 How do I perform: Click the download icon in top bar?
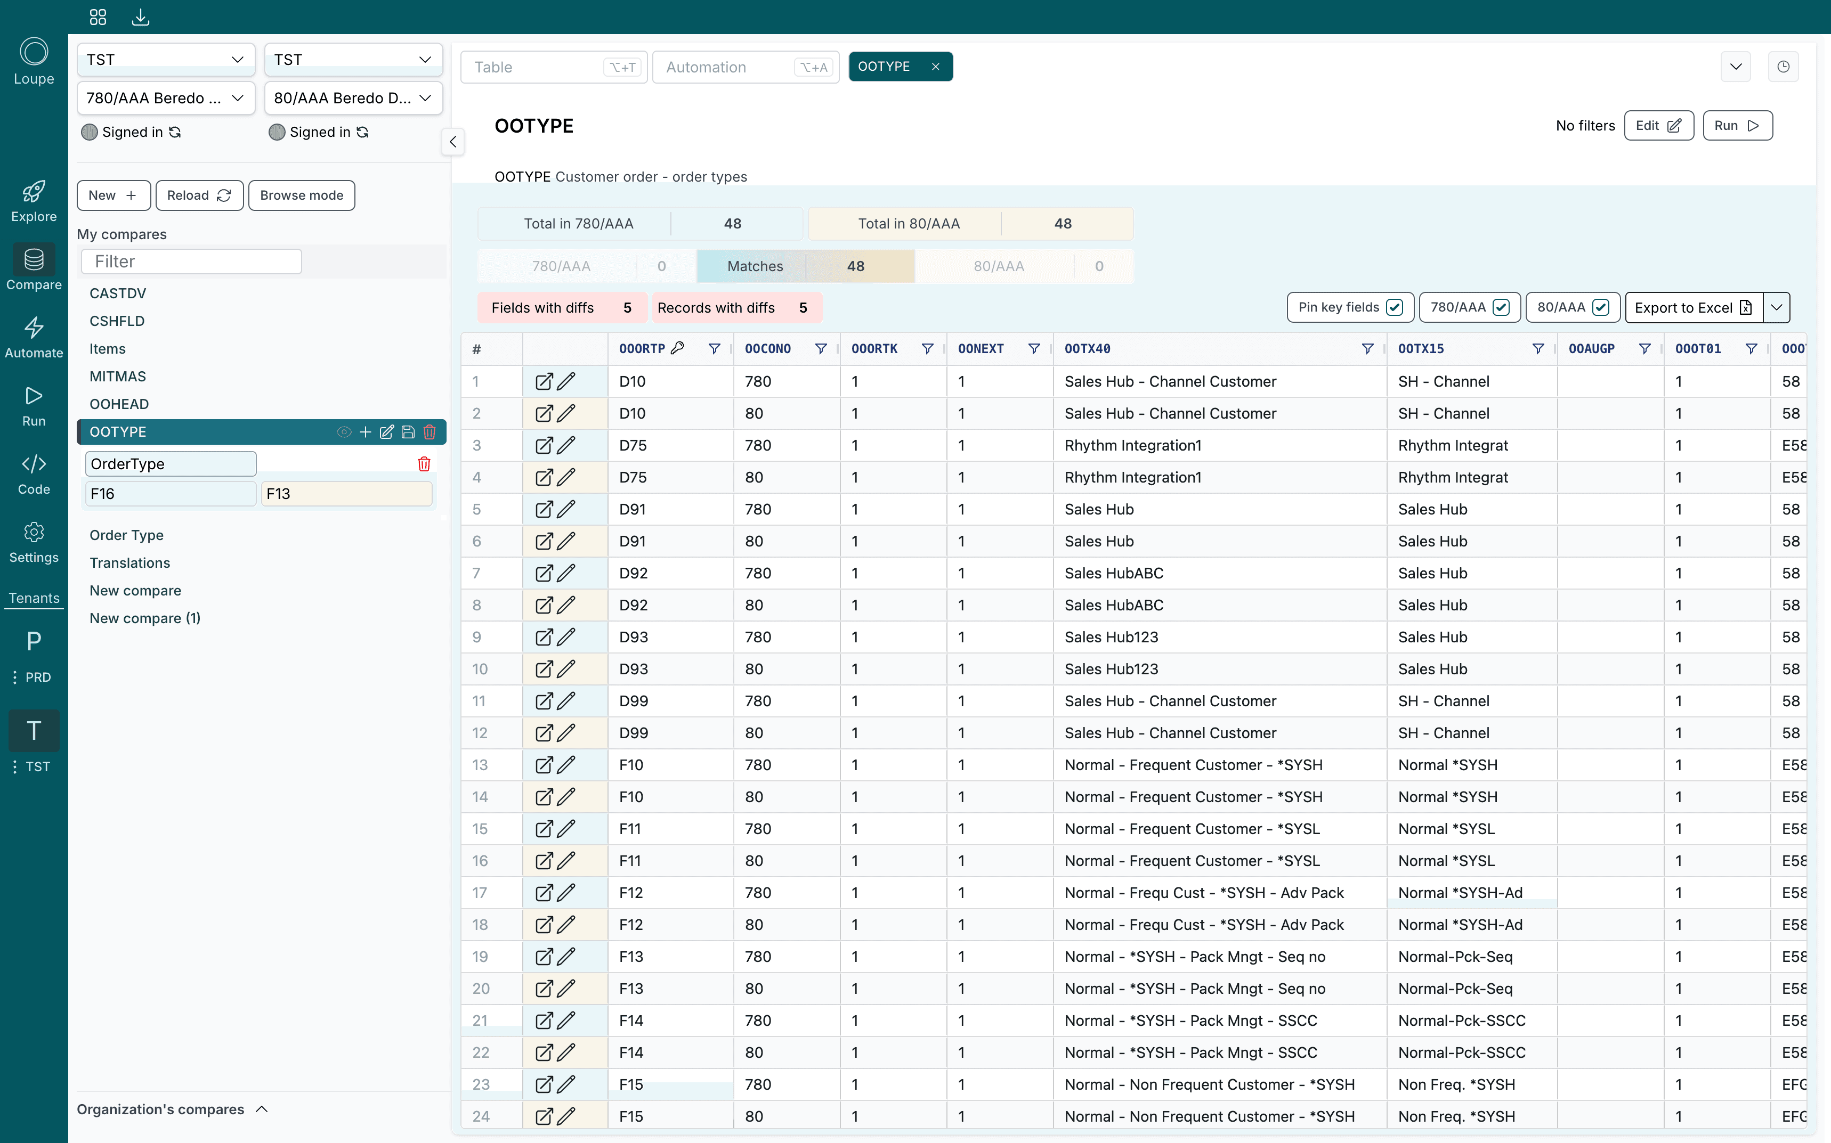pyautogui.click(x=141, y=17)
